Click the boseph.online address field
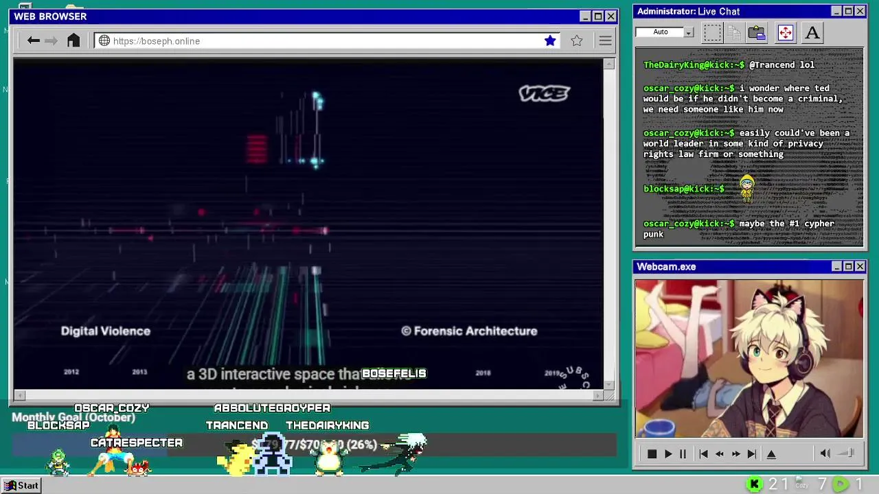The width and height of the screenshot is (879, 494). pos(326,40)
